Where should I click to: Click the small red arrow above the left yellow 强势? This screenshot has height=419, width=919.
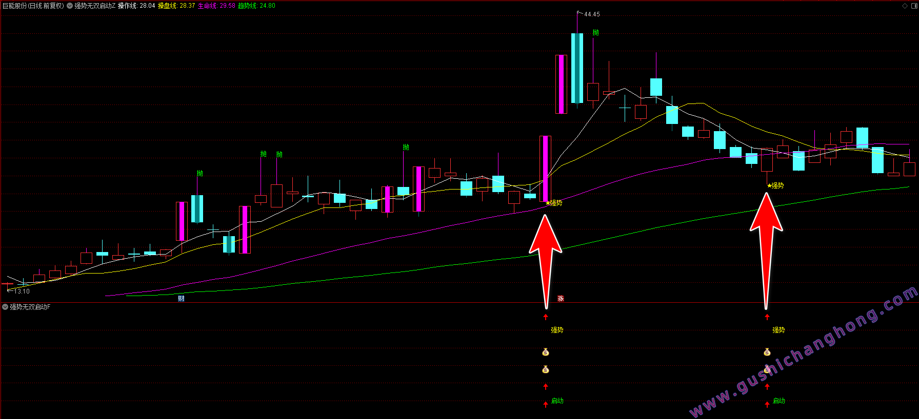[x=546, y=317]
